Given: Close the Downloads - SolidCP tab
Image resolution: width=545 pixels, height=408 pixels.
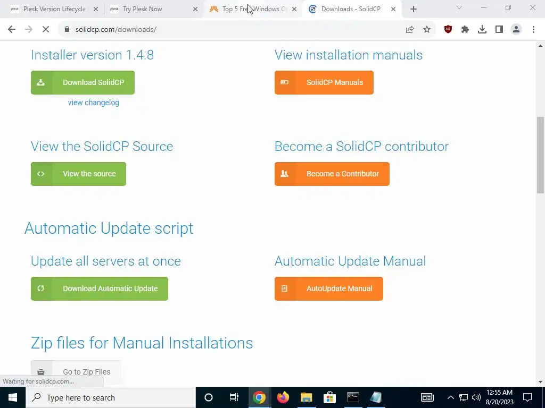Looking at the screenshot, I should pyautogui.click(x=393, y=10).
